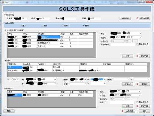Image resolution: width=154 pixels, height=116 pixels.
Task: Select the highlighted 主表 cell in join grid
Action: coord(15,67)
